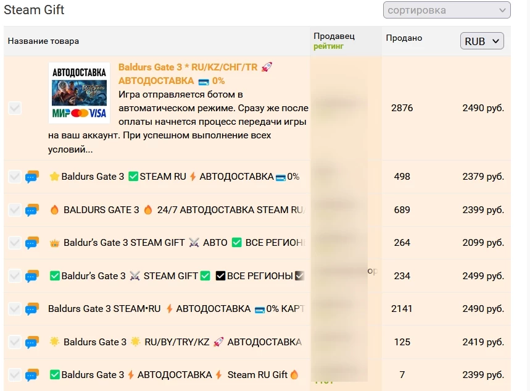The height and width of the screenshot is (391, 530).
Task: Click the АВТОДОСТАВКА Baldur's Gate product thumbnail
Action: (x=79, y=93)
